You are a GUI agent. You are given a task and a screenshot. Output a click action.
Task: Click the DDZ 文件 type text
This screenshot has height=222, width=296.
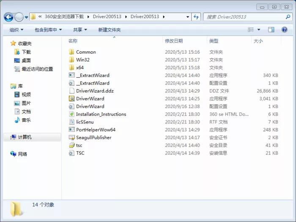pyautogui.click(x=219, y=91)
